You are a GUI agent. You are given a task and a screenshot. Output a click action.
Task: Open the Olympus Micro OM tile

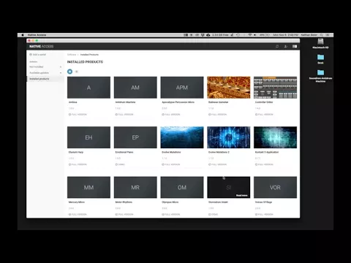(x=182, y=187)
